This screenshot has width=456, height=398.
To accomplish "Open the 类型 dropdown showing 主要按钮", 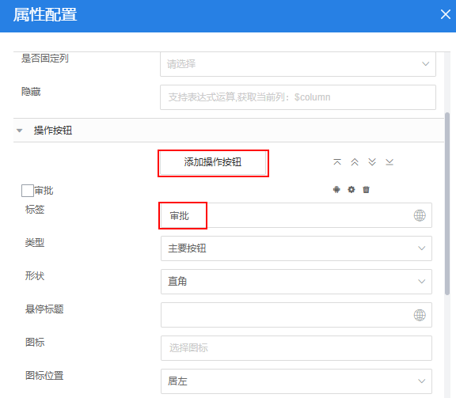I will click(296, 248).
